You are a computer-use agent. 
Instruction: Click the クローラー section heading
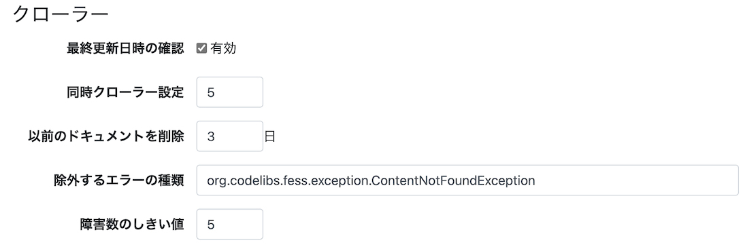coord(61,14)
